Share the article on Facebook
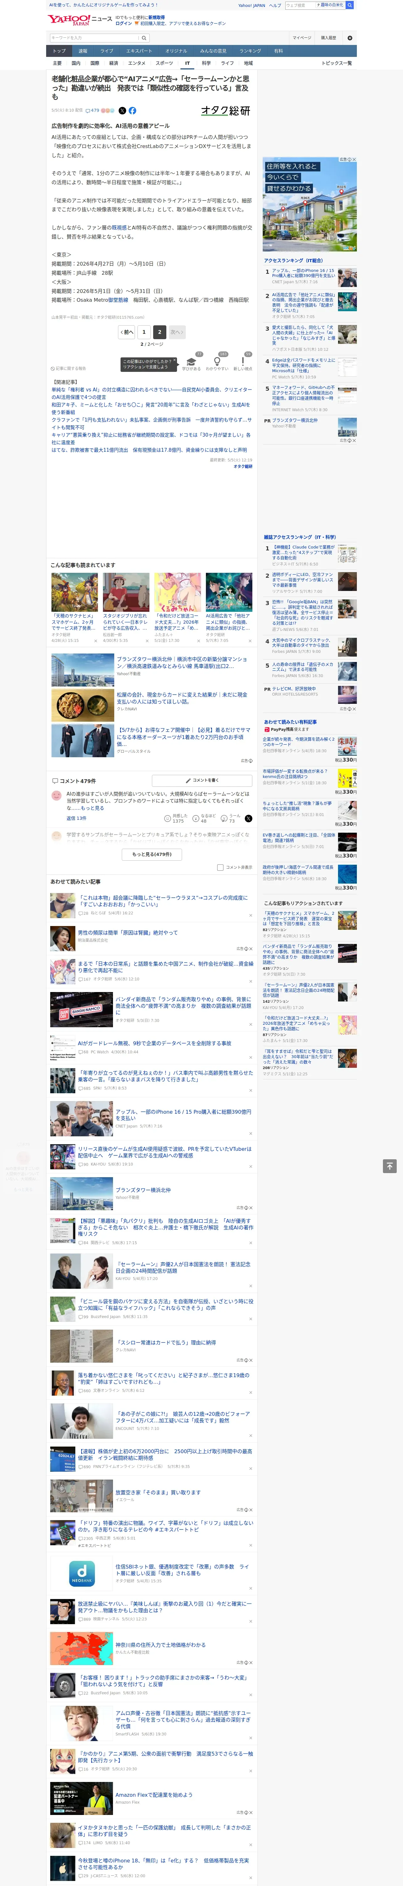403x1886 pixels. pyautogui.click(x=132, y=111)
